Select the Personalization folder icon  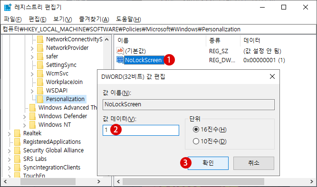(40, 99)
